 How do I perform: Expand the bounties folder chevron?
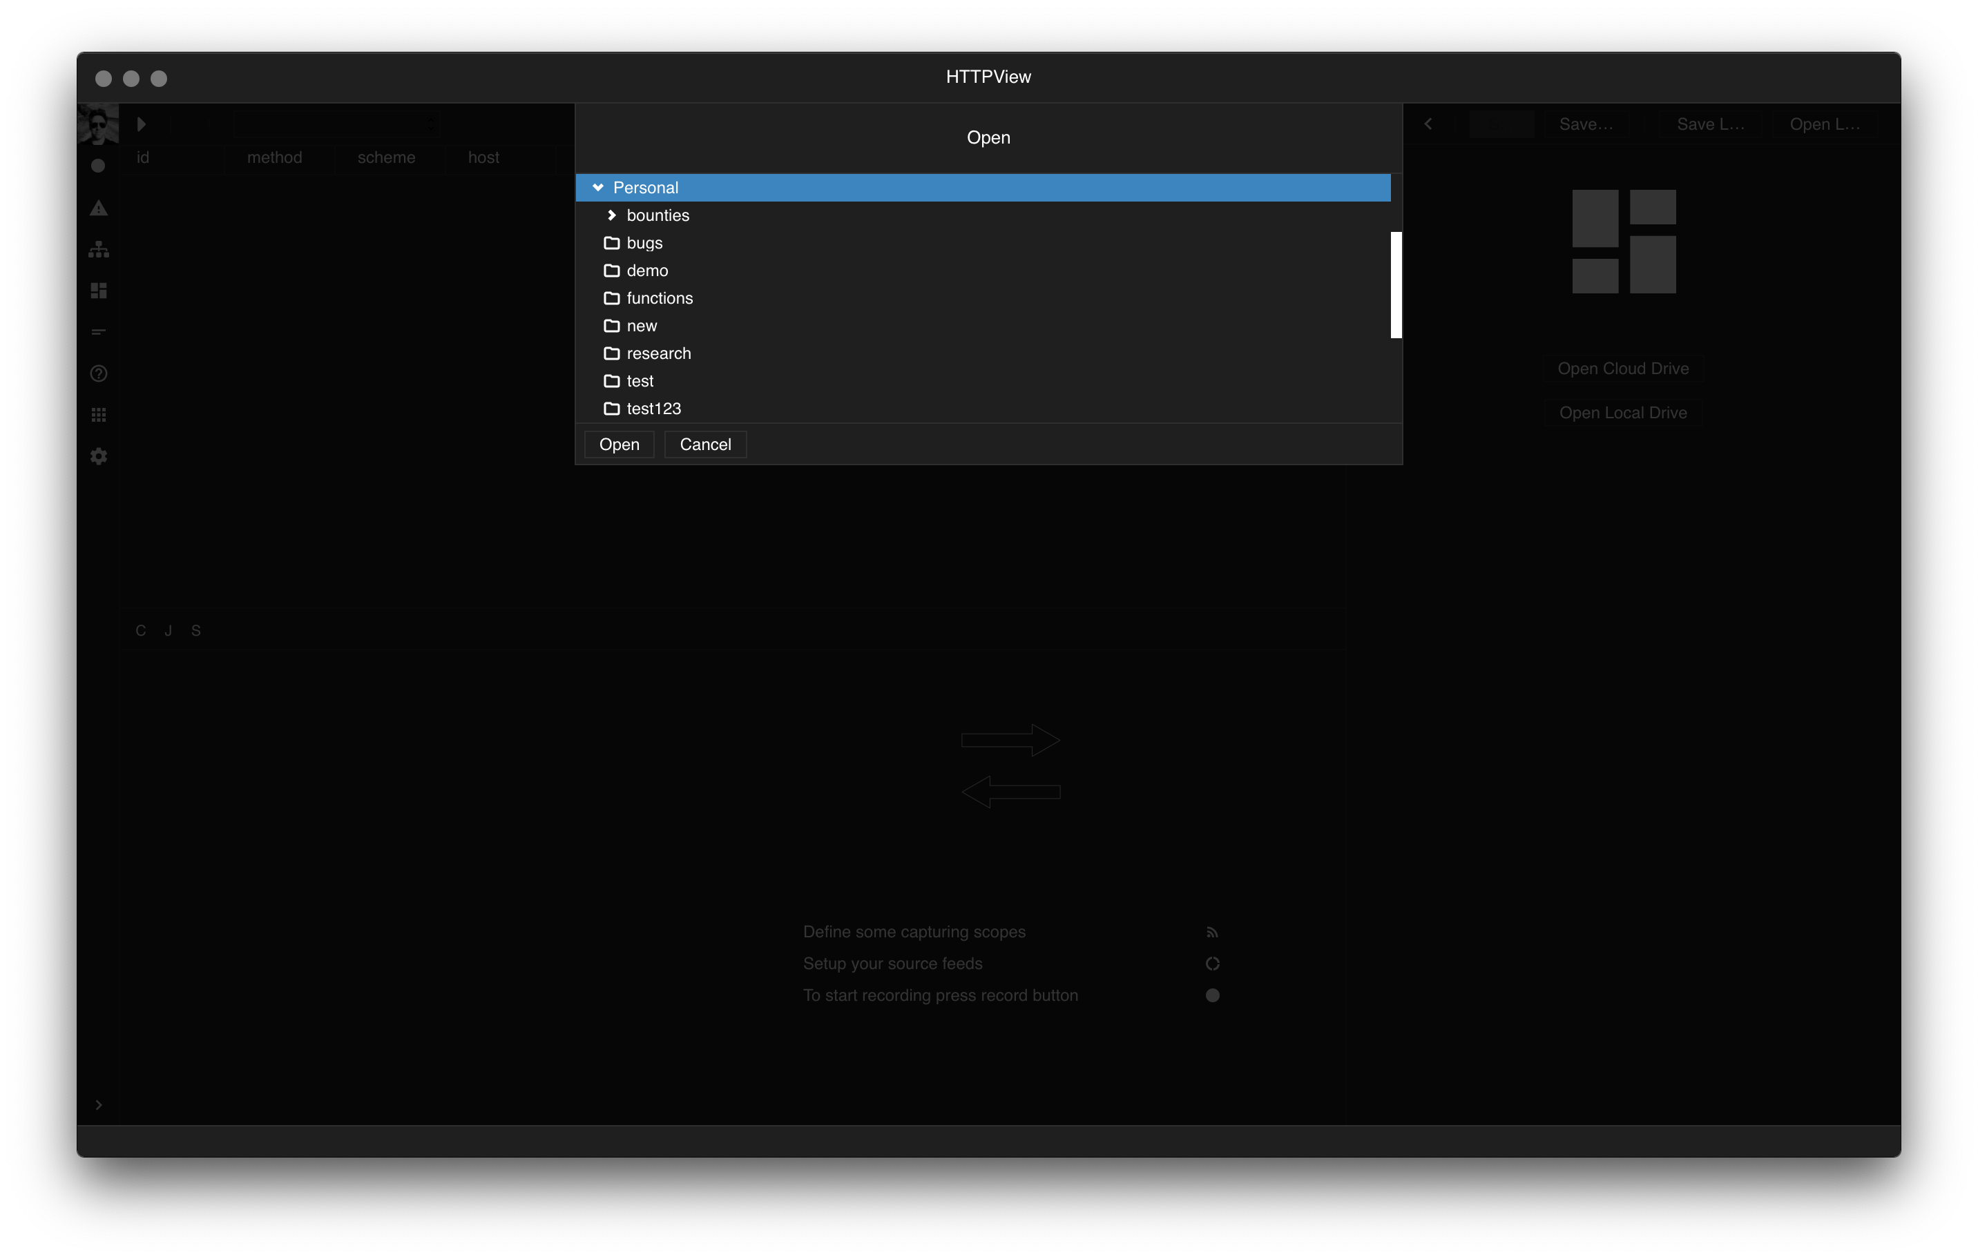612,215
